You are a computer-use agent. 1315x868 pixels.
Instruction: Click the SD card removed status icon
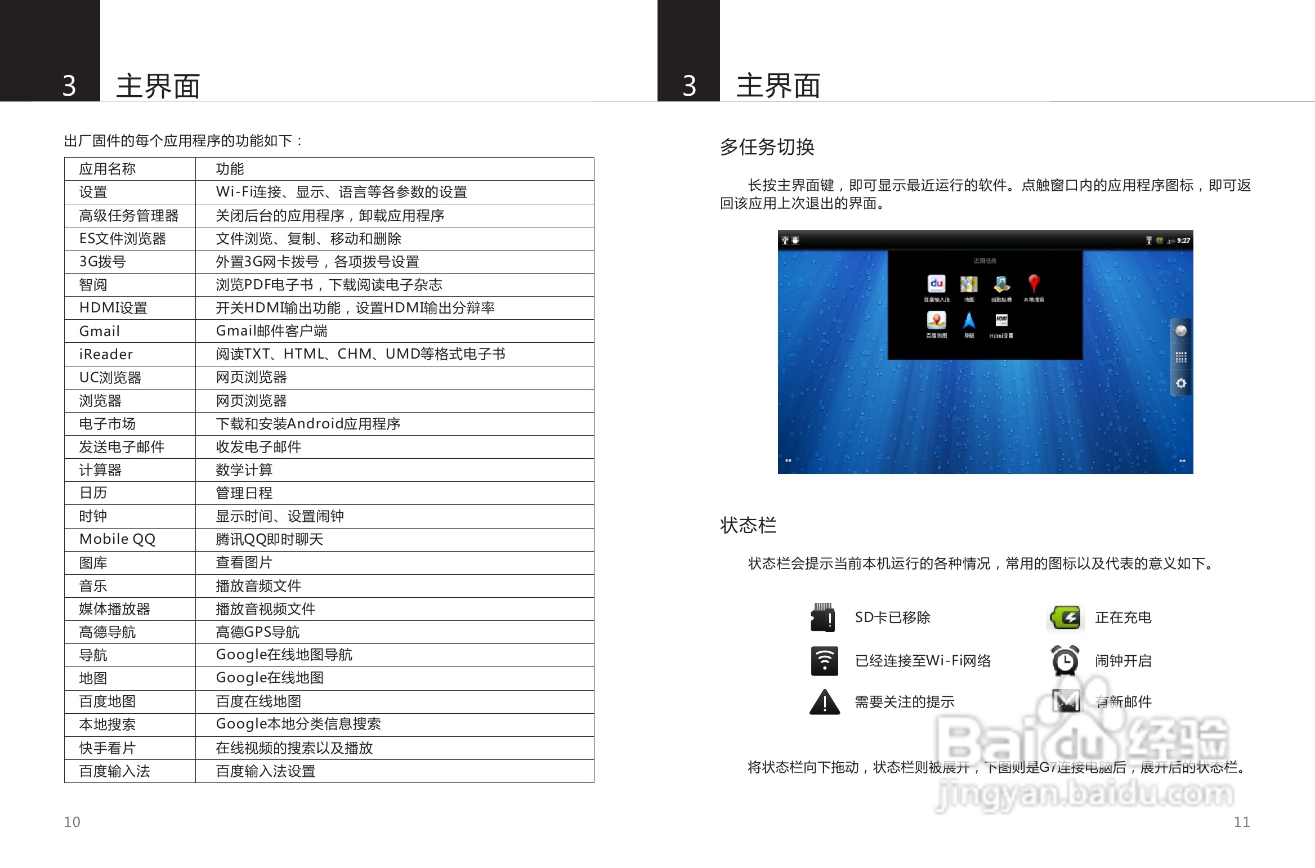[824, 618]
